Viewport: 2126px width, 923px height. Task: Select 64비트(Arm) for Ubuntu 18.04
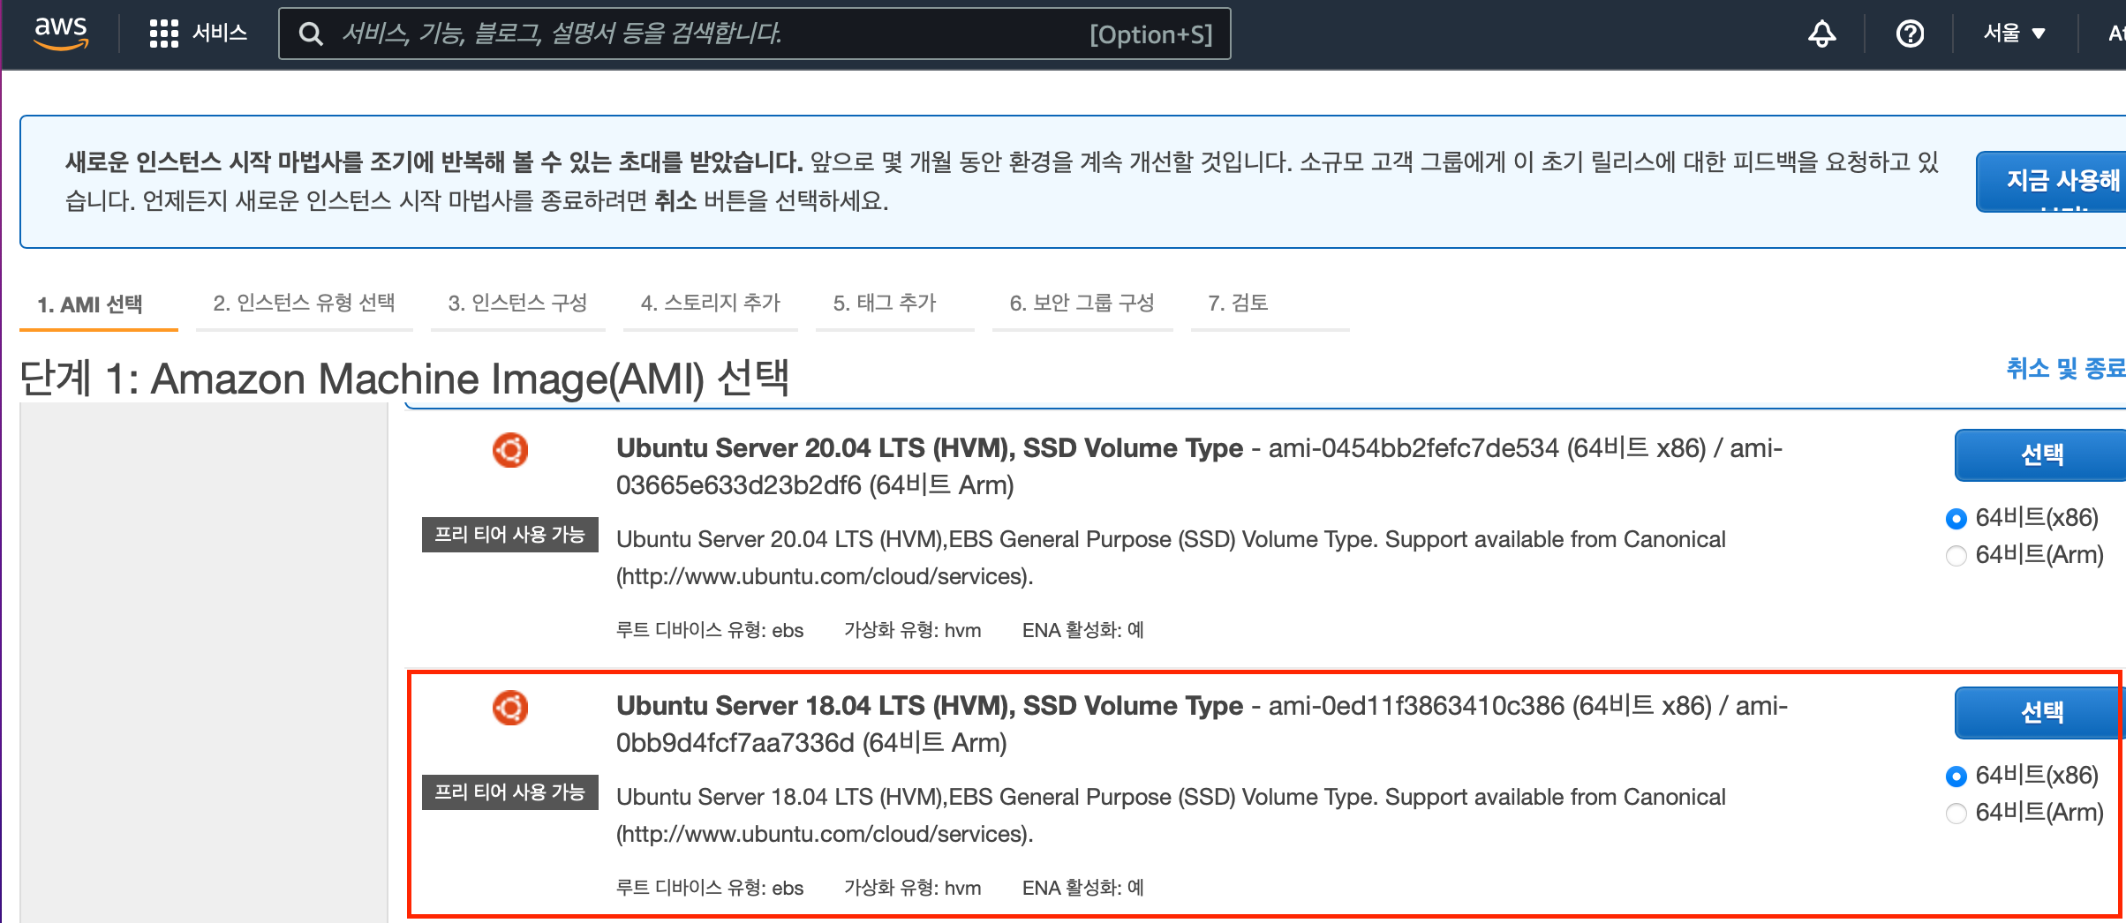pos(1956,814)
